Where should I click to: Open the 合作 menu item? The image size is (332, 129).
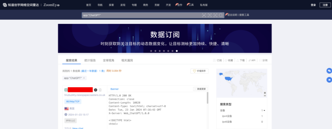pos(179,5)
